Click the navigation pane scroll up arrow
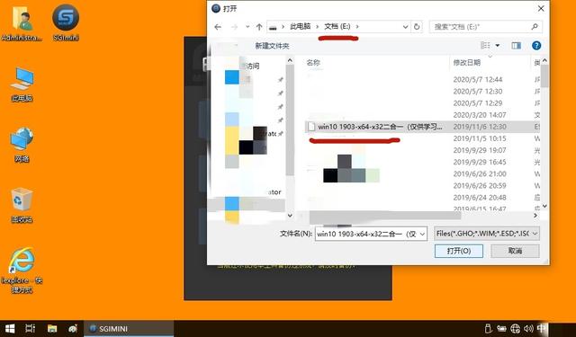 click(x=290, y=60)
